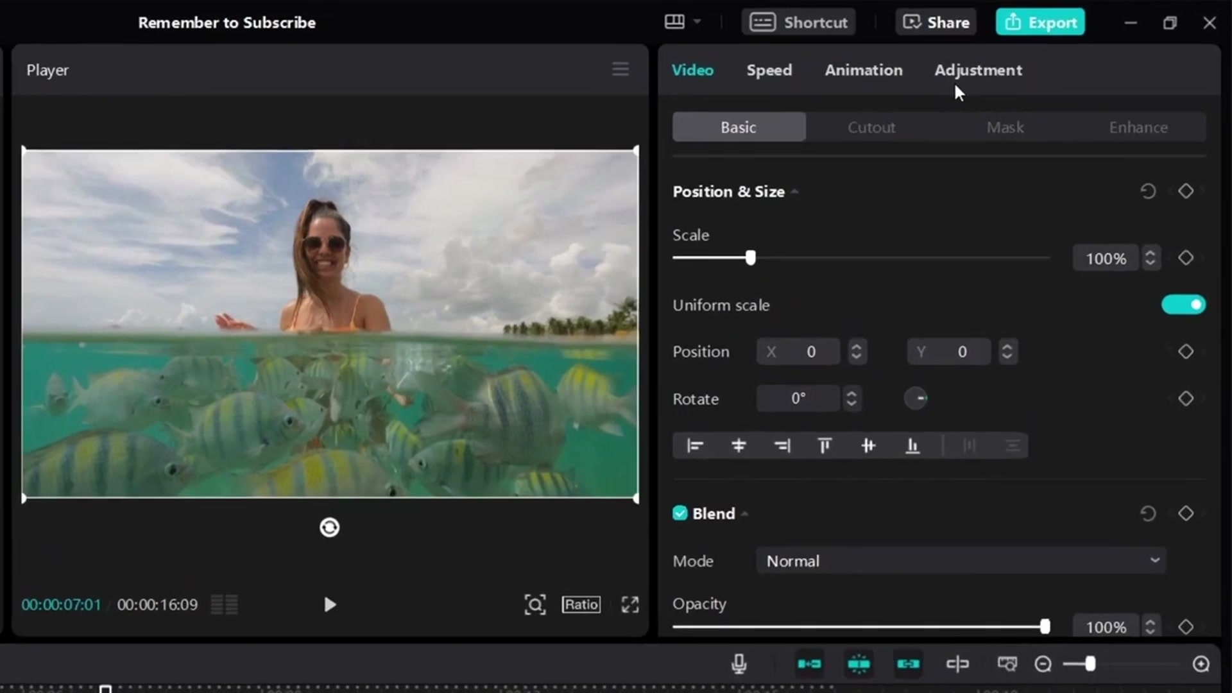The width and height of the screenshot is (1232, 693).
Task: Align clip to the left
Action: (x=695, y=445)
